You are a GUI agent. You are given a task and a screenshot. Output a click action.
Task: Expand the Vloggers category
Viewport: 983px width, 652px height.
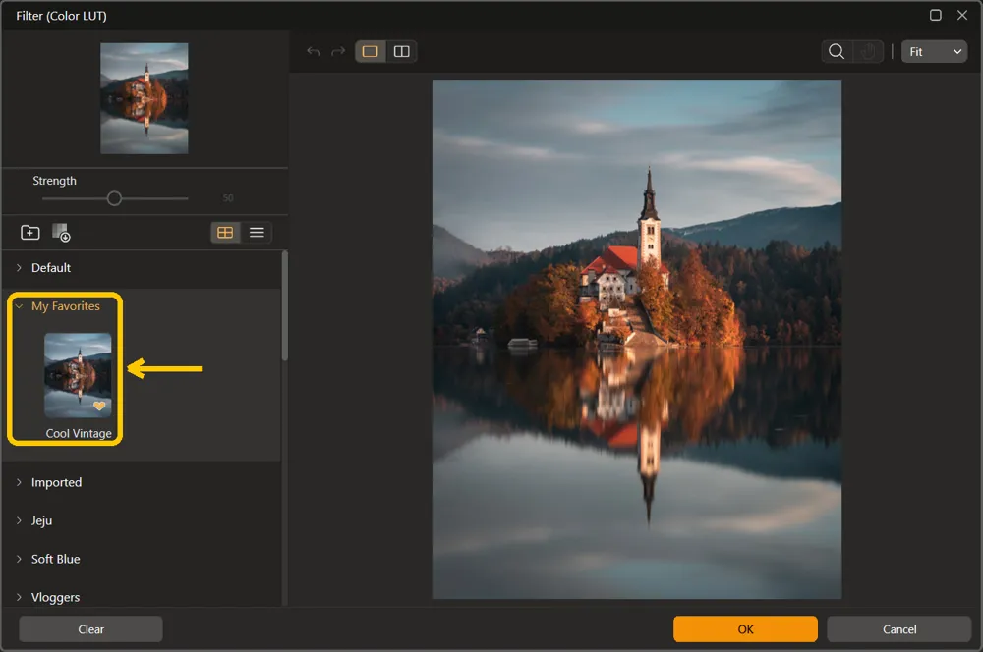point(19,597)
